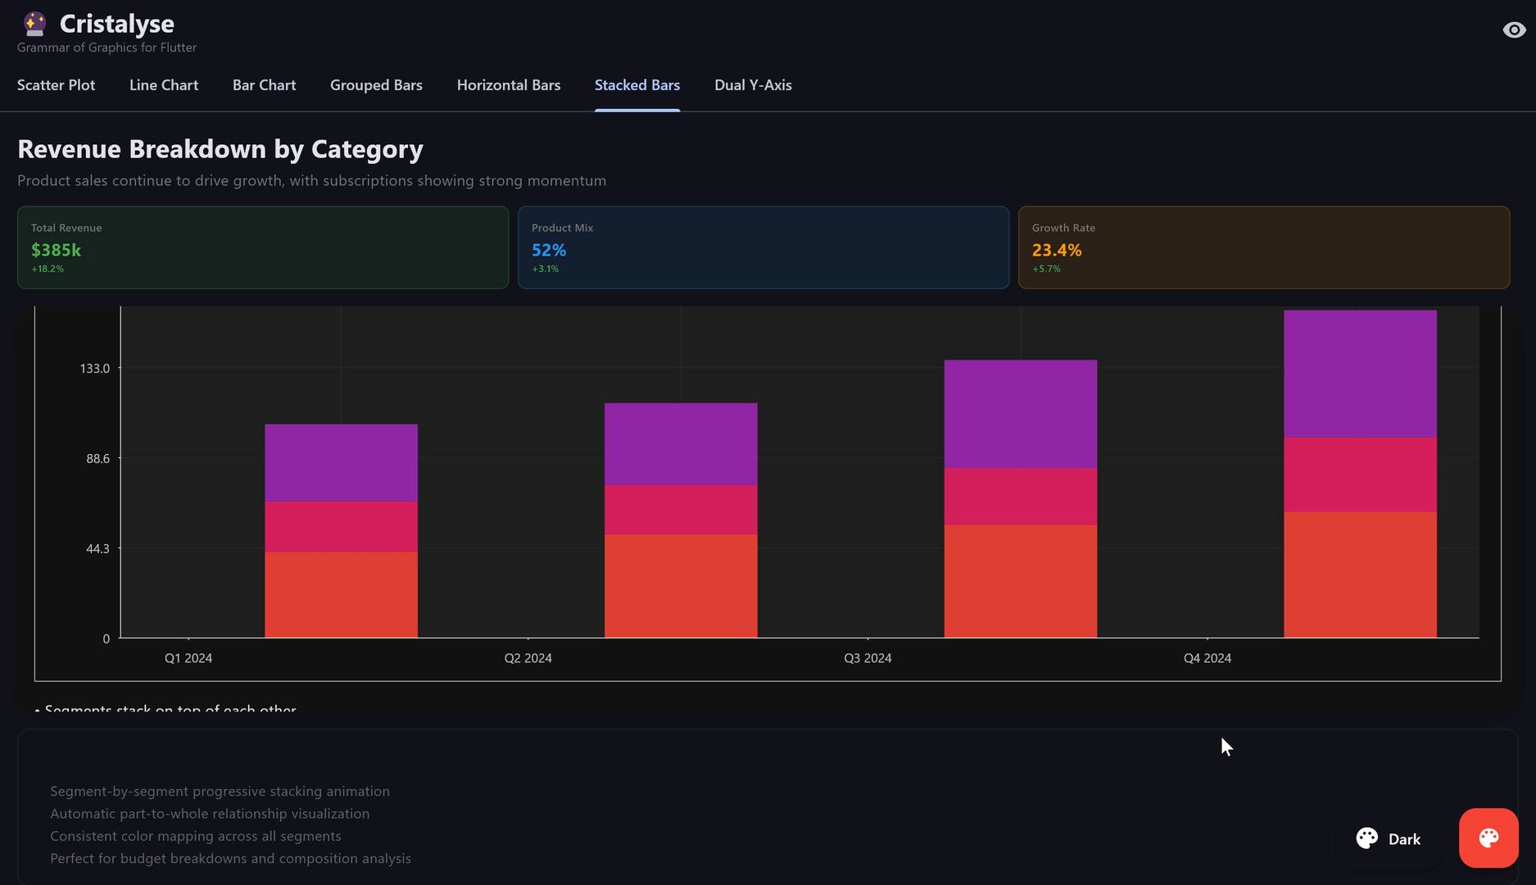
Task: Switch to the Dual Y-Axis tab
Action: pos(752,85)
